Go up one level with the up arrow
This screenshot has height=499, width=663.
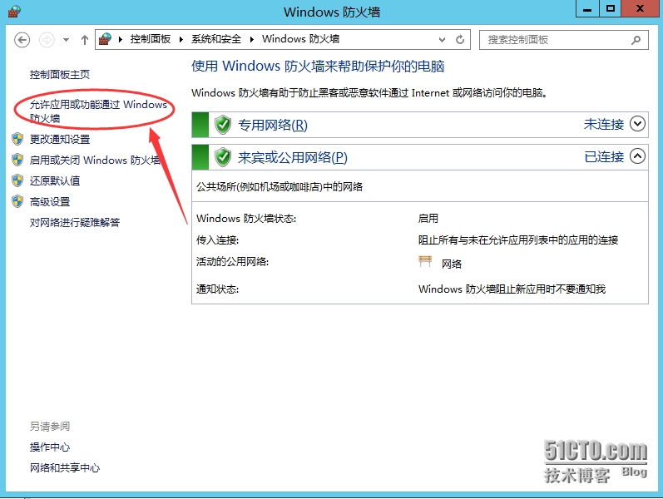click(85, 40)
